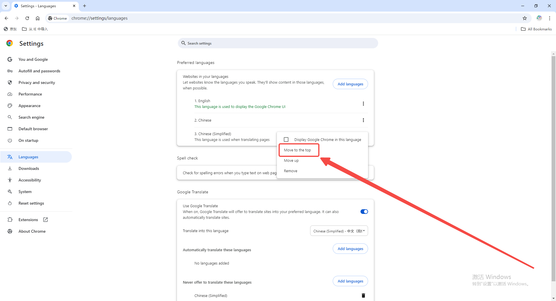
Task: Open Extensions external link icon
Action: tap(45, 220)
